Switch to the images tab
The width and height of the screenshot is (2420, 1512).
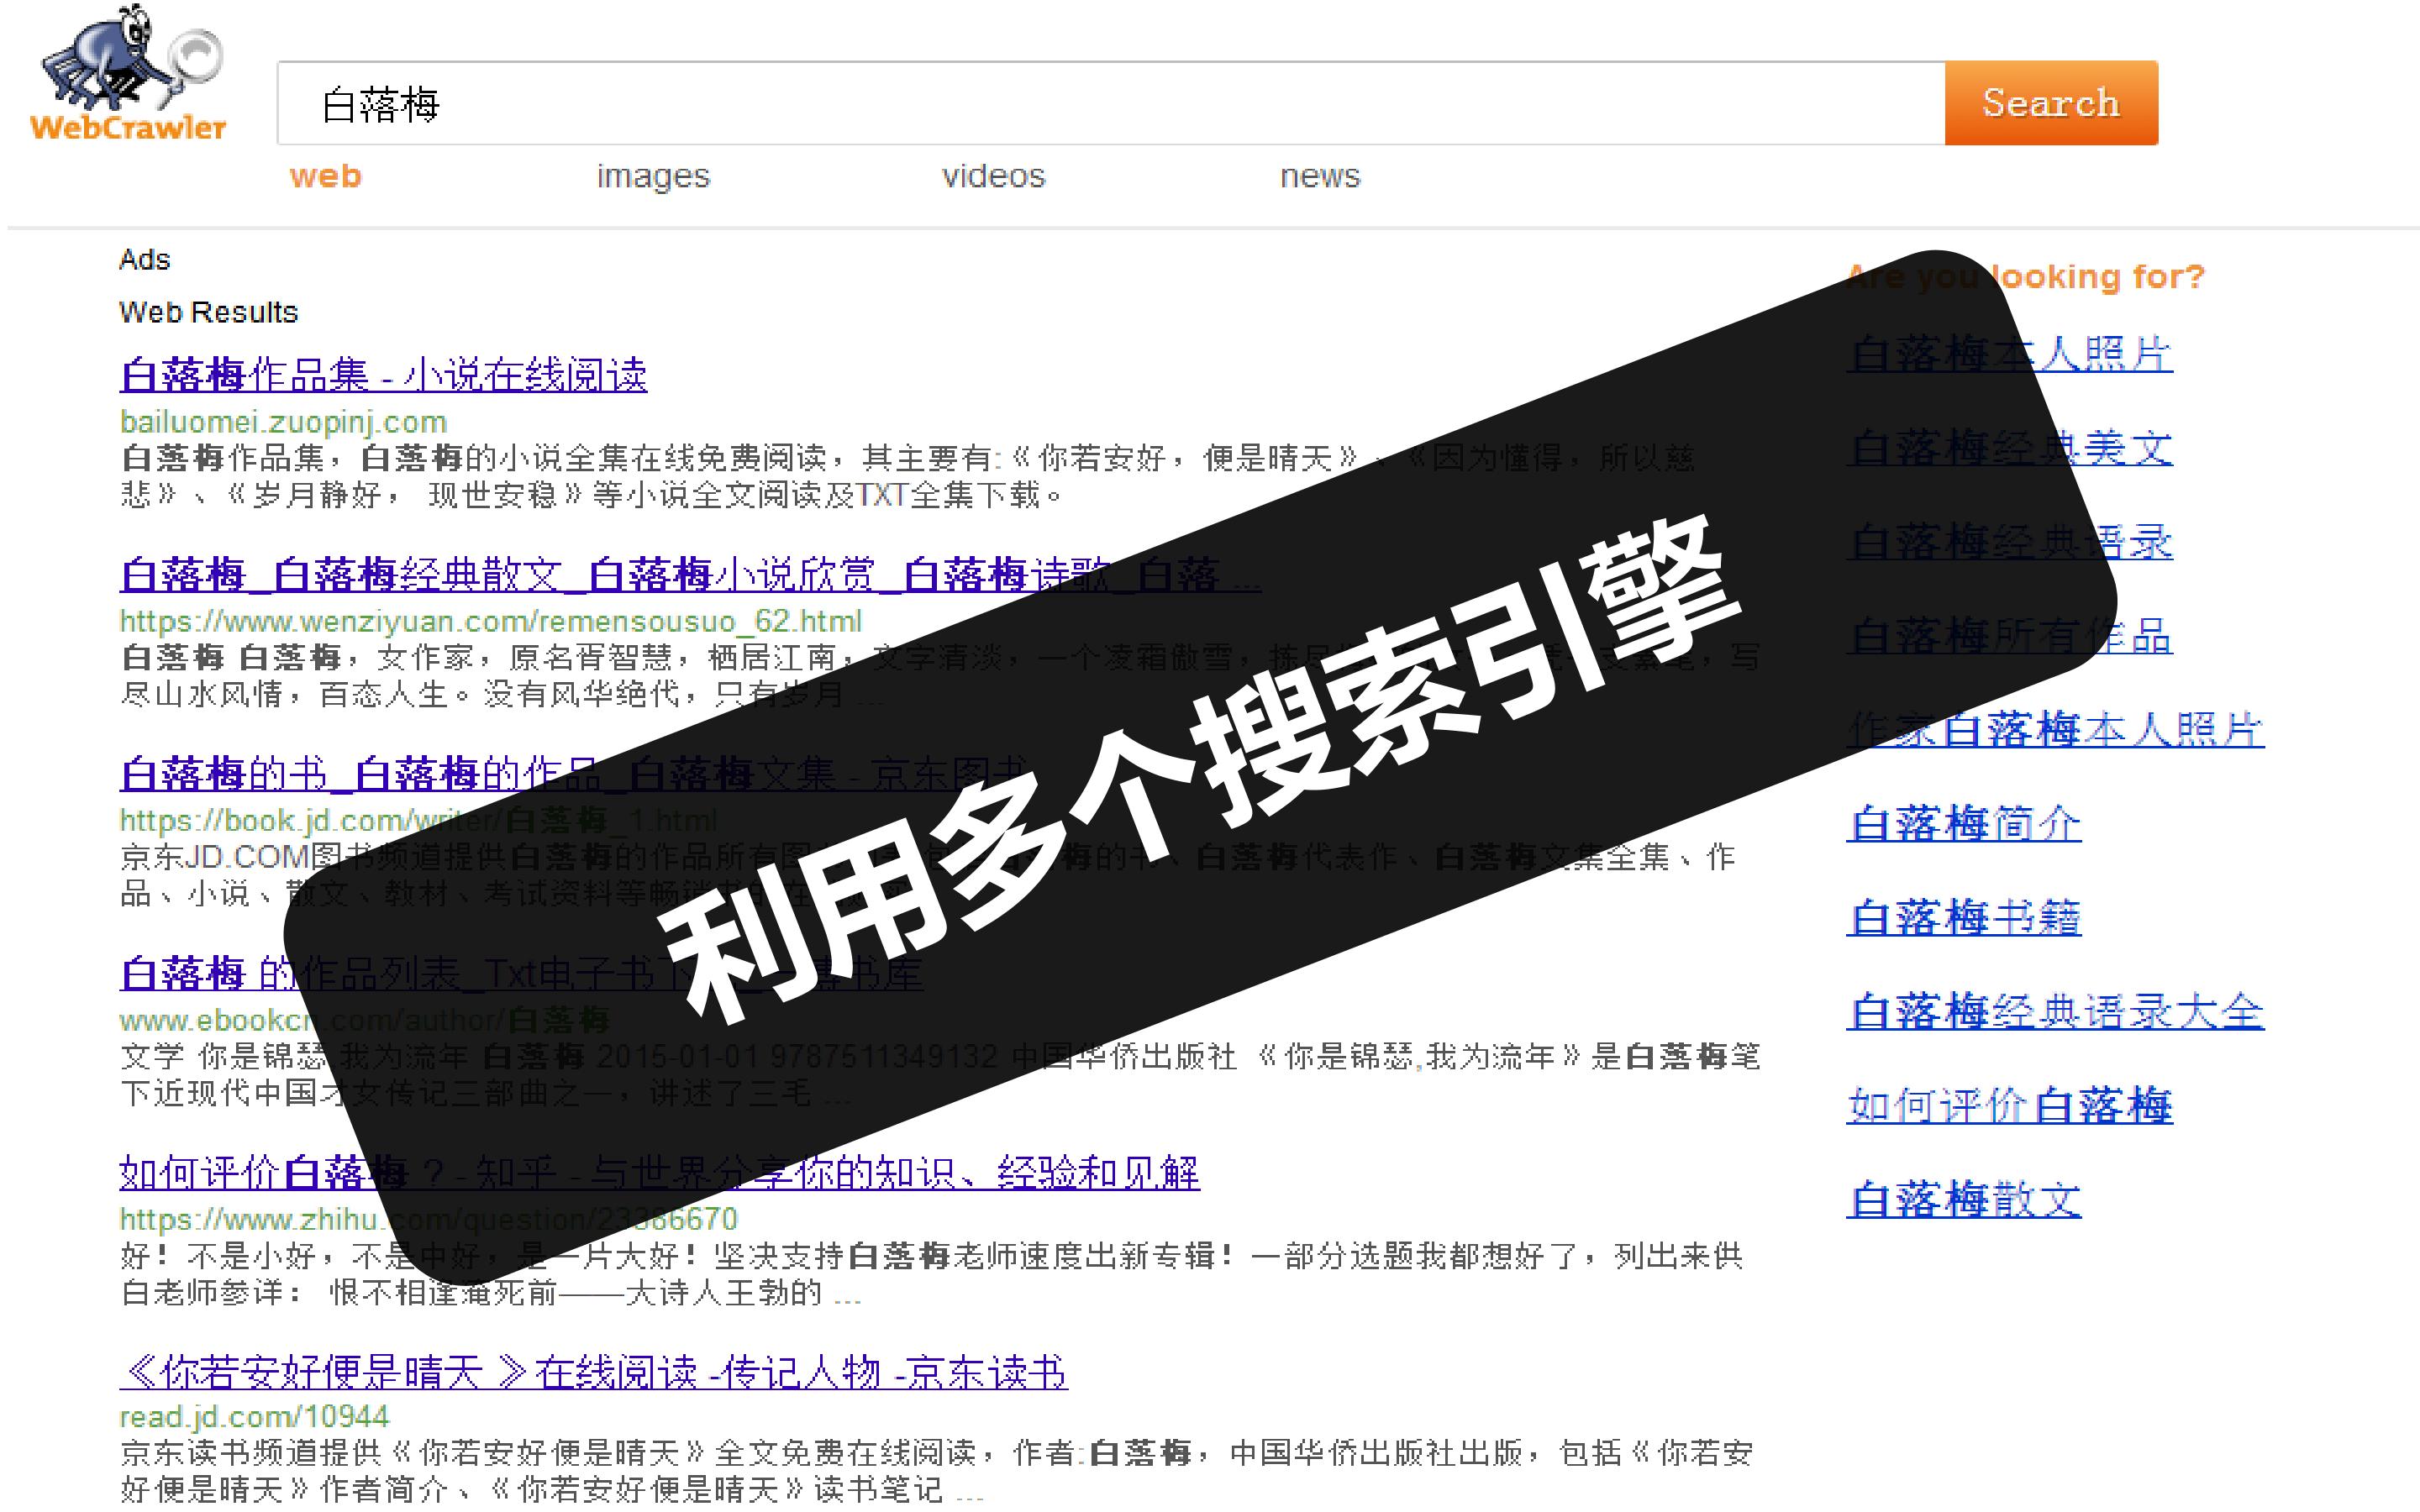[653, 176]
